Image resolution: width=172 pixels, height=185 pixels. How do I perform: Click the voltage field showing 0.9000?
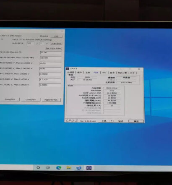click(50, 74)
